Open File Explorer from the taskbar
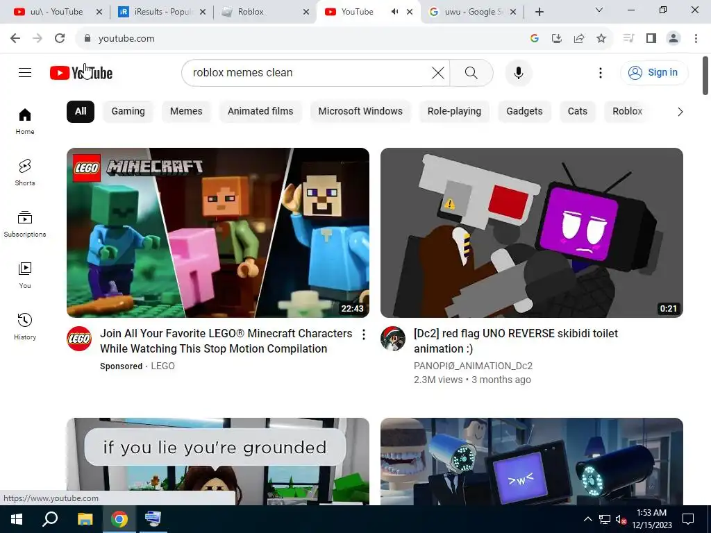The image size is (711, 533). click(x=85, y=519)
